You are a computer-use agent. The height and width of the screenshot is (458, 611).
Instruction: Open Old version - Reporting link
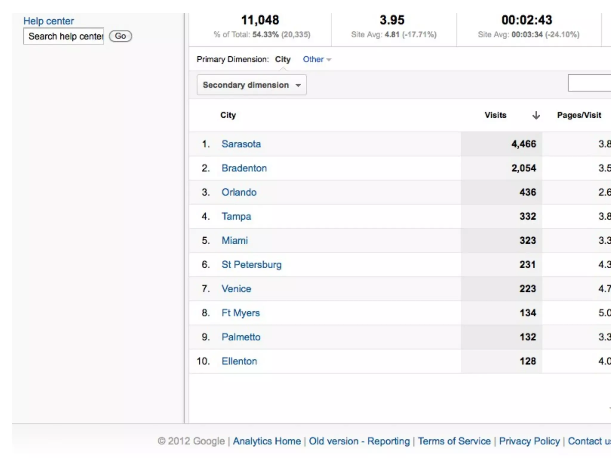(359, 441)
